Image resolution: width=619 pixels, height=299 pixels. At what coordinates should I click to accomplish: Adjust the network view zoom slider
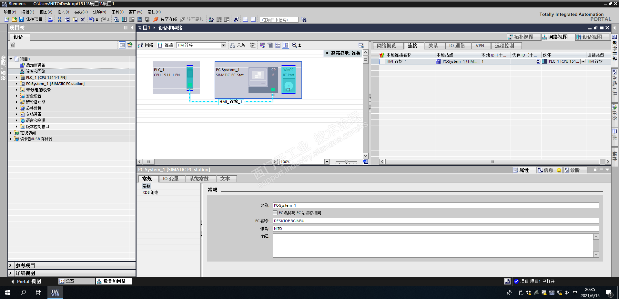click(346, 162)
